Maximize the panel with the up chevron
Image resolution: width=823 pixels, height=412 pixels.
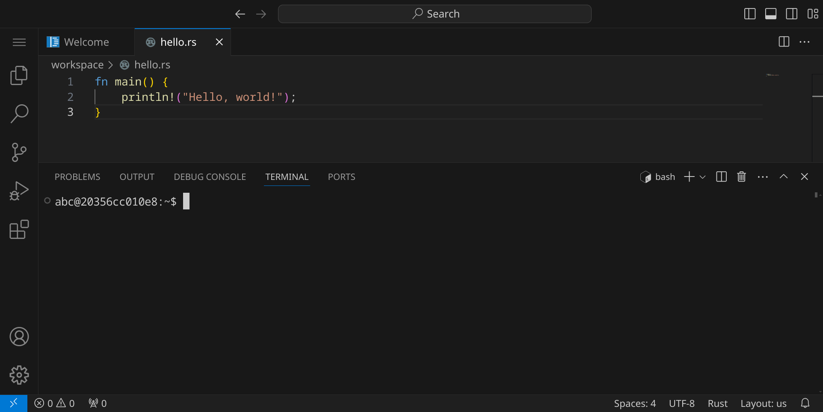(784, 177)
